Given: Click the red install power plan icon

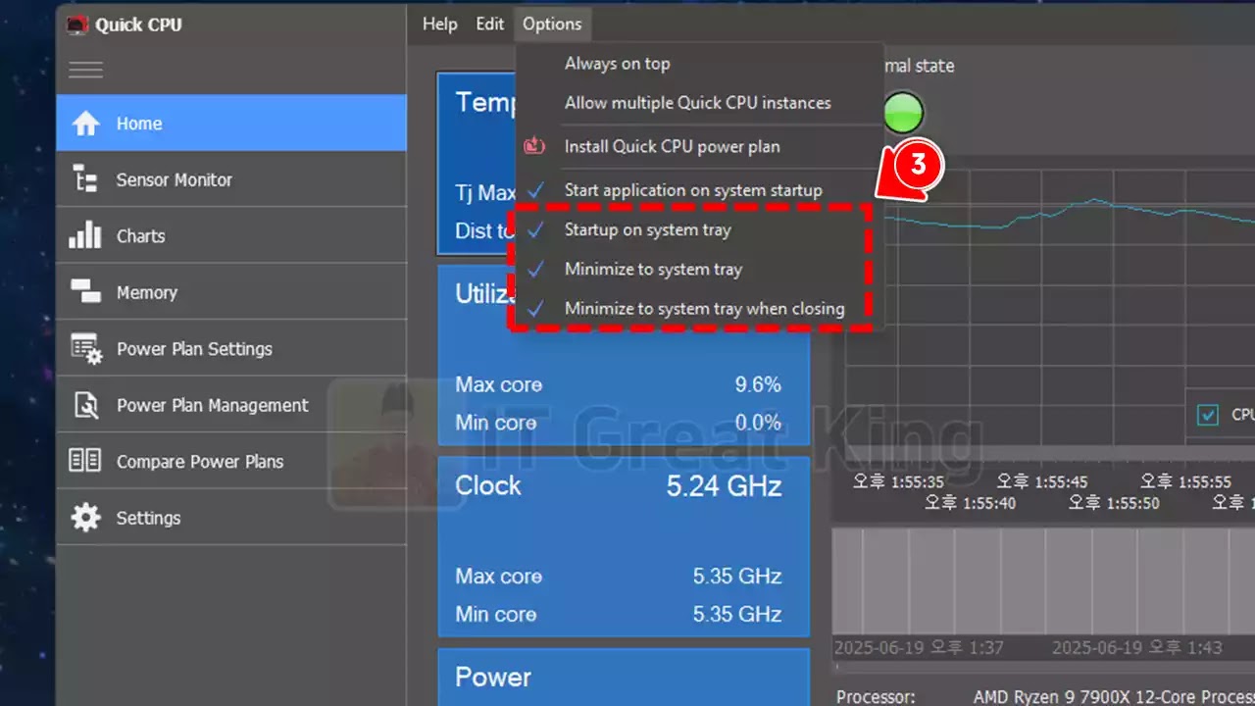Looking at the screenshot, I should tap(534, 146).
